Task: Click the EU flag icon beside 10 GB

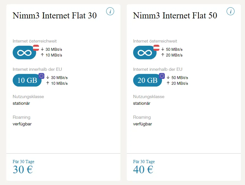Action: 42,76
